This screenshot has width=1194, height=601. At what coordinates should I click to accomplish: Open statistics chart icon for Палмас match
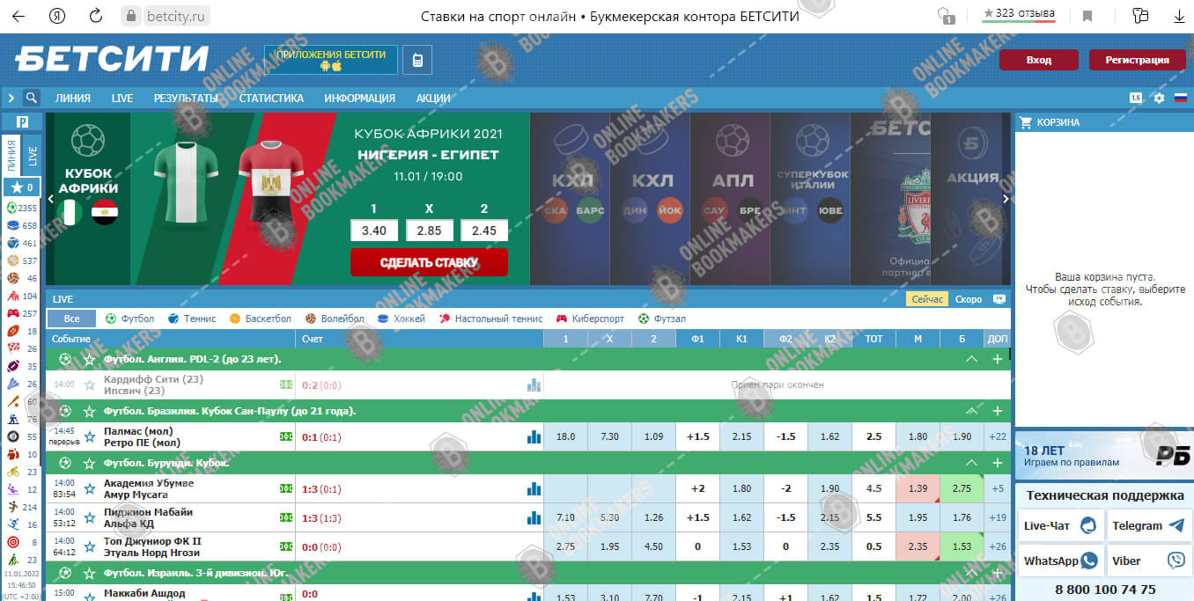534,436
